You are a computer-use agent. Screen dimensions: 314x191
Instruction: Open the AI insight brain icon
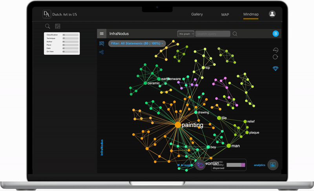(200, 165)
